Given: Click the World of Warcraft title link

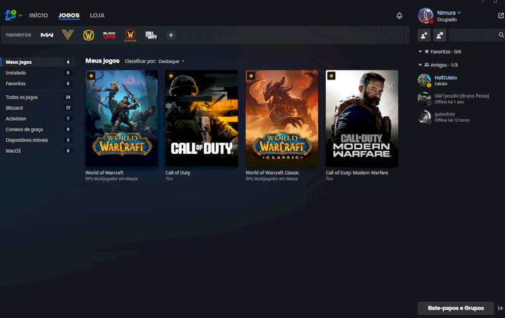Looking at the screenshot, I should (x=104, y=172).
